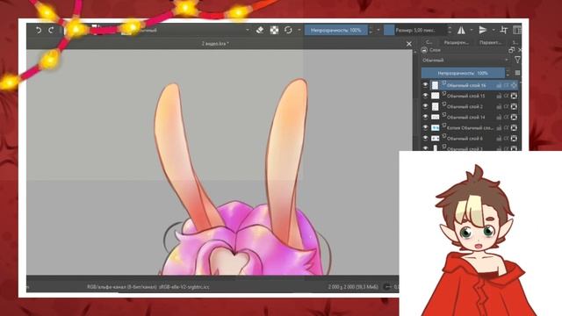Close the 2 видео.kra document tab

(x=409, y=44)
